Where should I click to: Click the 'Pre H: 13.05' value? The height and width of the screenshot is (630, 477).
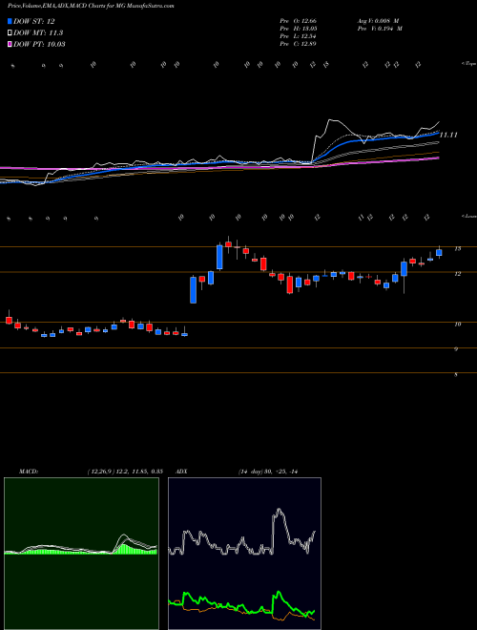click(298, 29)
